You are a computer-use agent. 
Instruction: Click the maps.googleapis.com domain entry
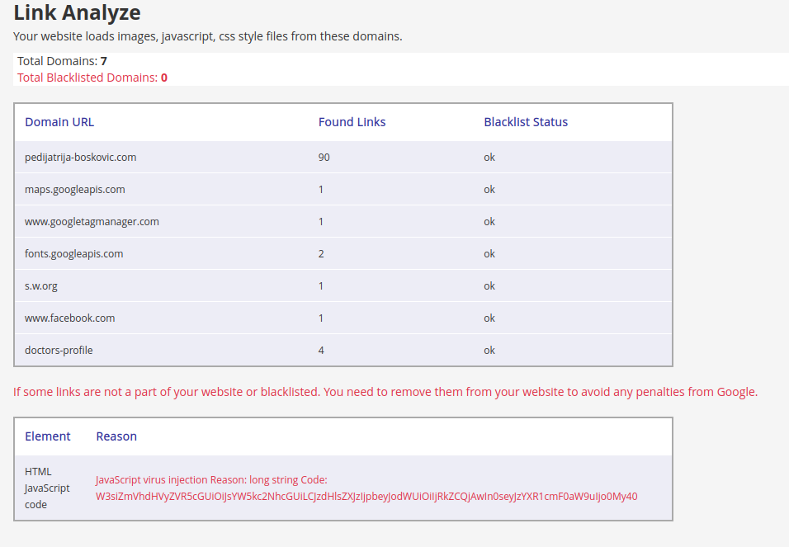(74, 189)
